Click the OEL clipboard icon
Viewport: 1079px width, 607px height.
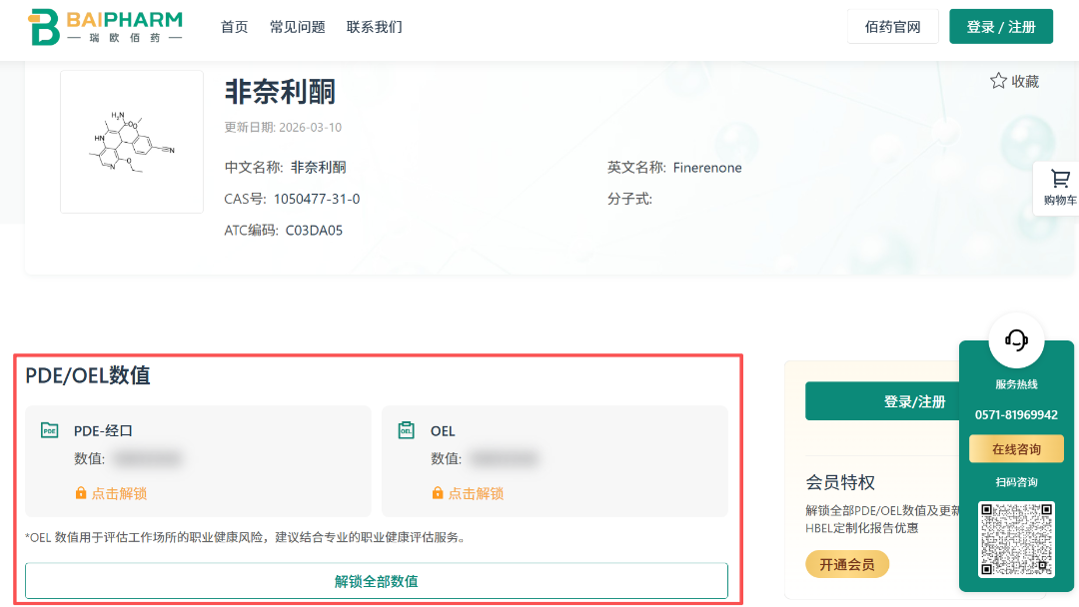click(x=406, y=430)
